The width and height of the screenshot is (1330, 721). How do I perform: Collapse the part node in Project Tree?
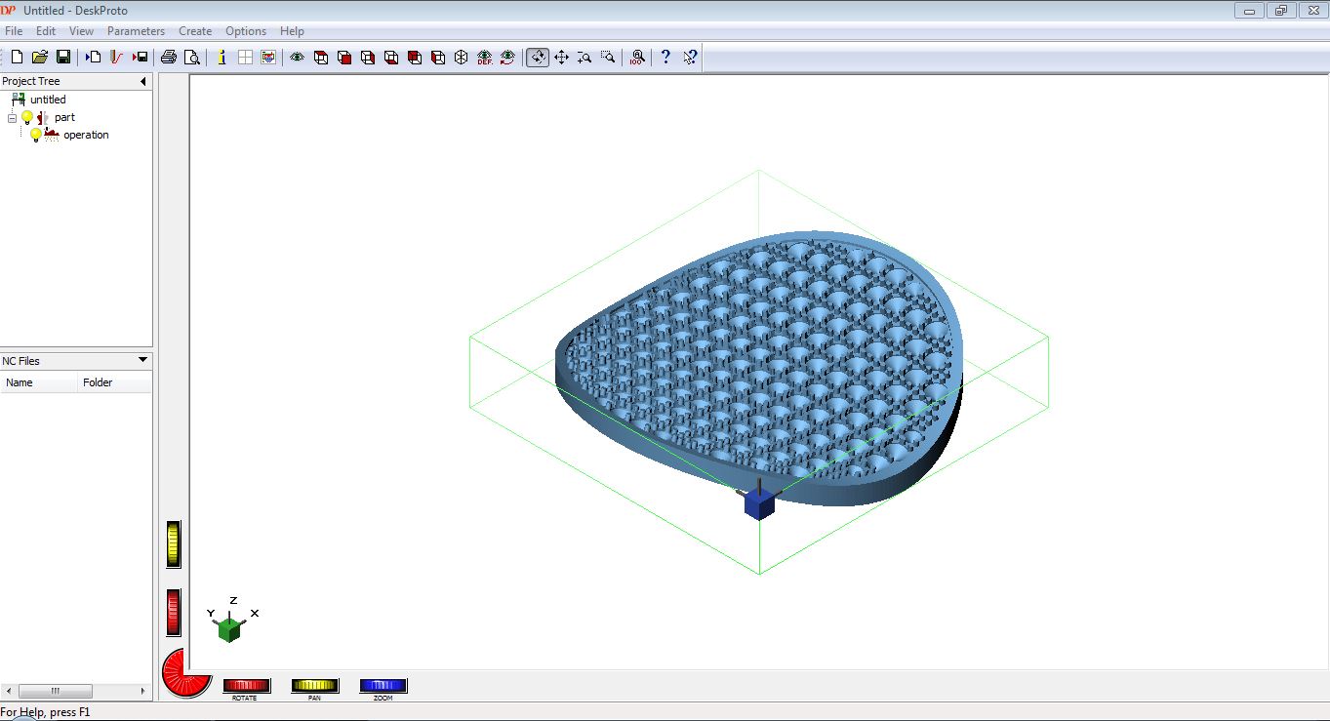[x=12, y=117]
